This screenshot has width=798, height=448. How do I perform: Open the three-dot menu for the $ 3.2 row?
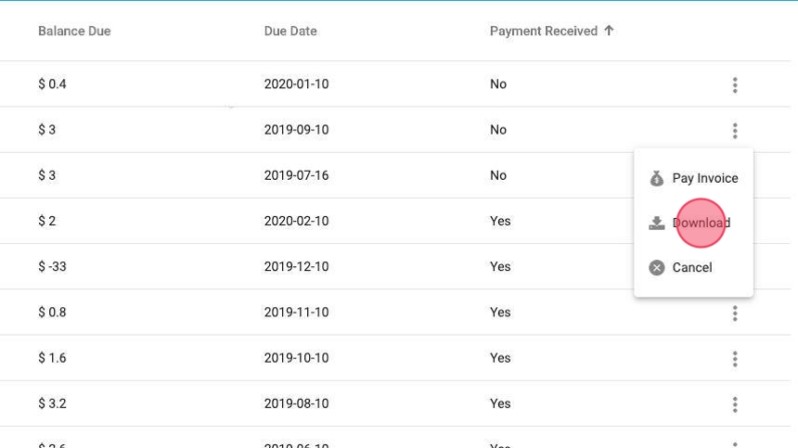(735, 404)
